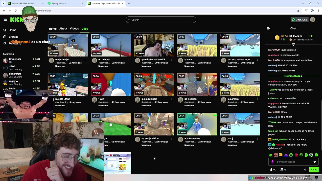This screenshot has height=181, width=322.
Task: Play the 'nos turnamos...' clip thumbnail
Action: click(197, 124)
